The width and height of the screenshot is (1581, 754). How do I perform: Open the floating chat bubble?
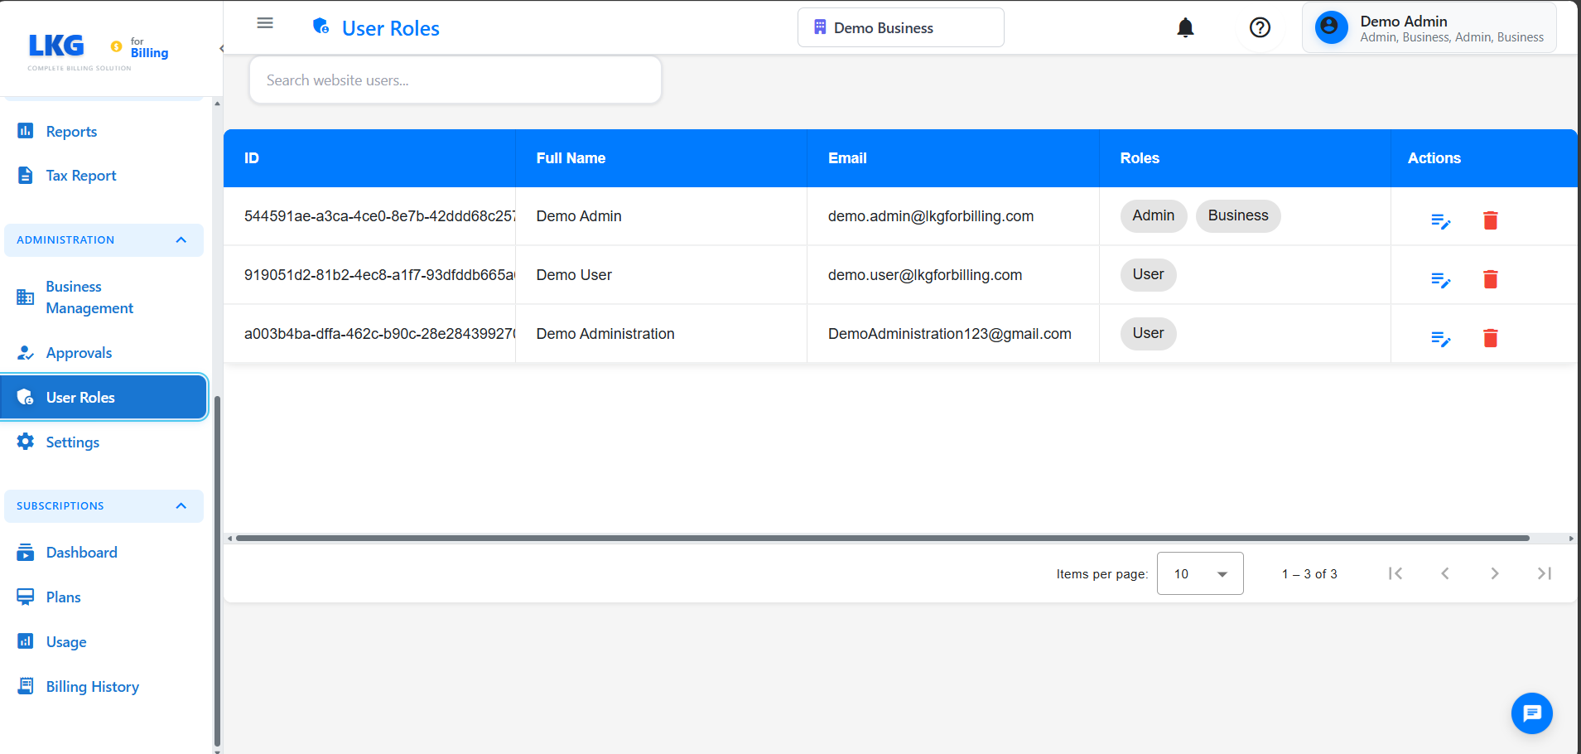pos(1531,713)
